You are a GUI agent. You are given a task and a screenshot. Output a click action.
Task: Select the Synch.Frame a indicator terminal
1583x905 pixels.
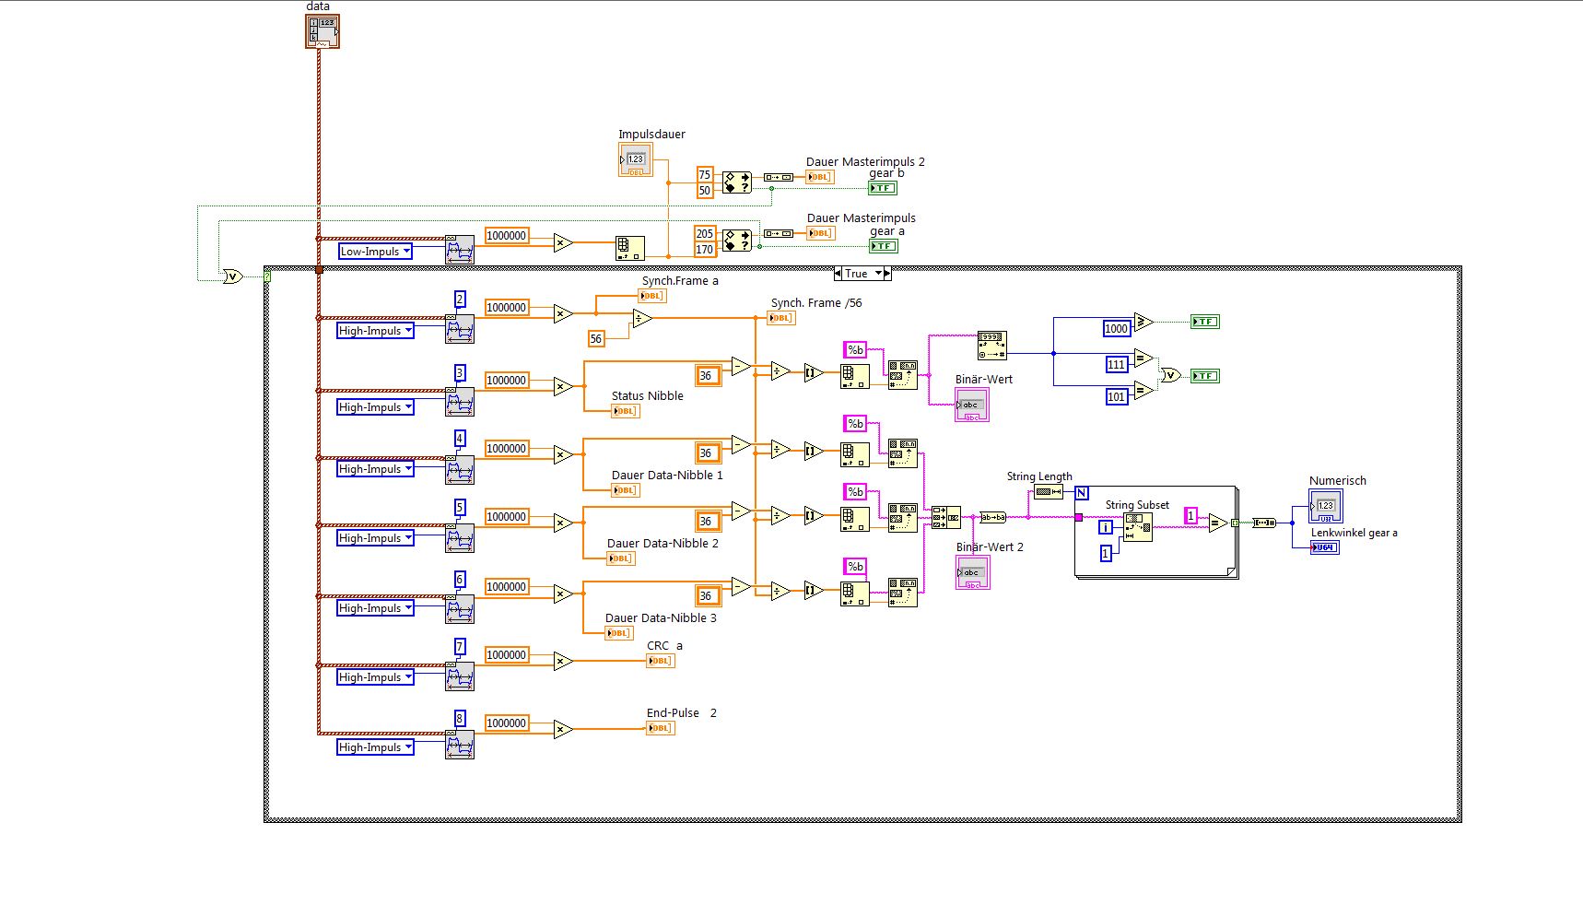point(652,296)
